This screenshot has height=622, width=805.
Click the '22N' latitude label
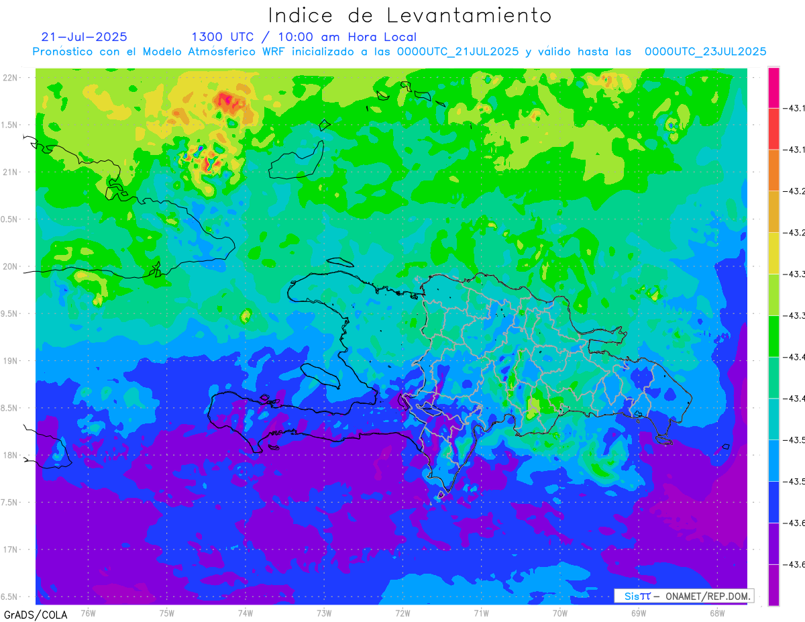point(9,78)
